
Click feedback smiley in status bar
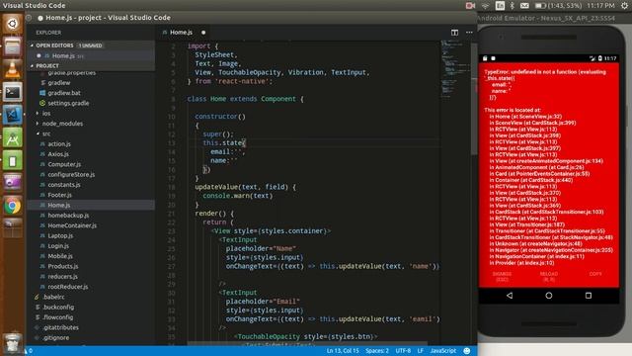click(467, 351)
